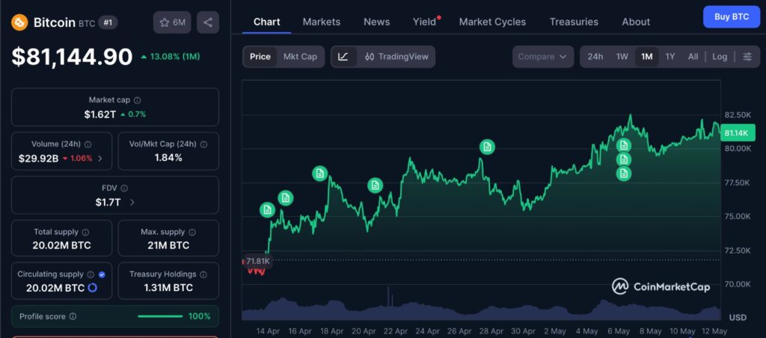This screenshot has width=766, height=338.
Task: Expand Volume (24h) details chevron
Action: [x=100, y=159]
